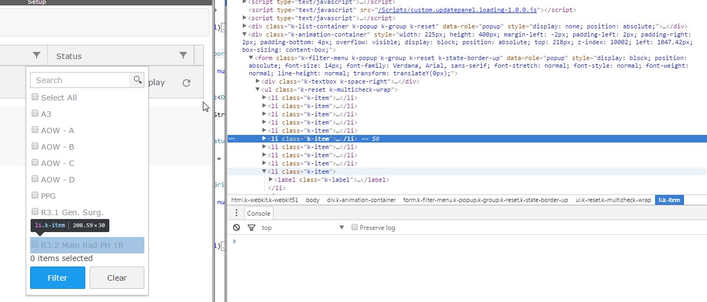Enable the Preserve log checkbox
The width and height of the screenshot is (707, 302).
354,227
